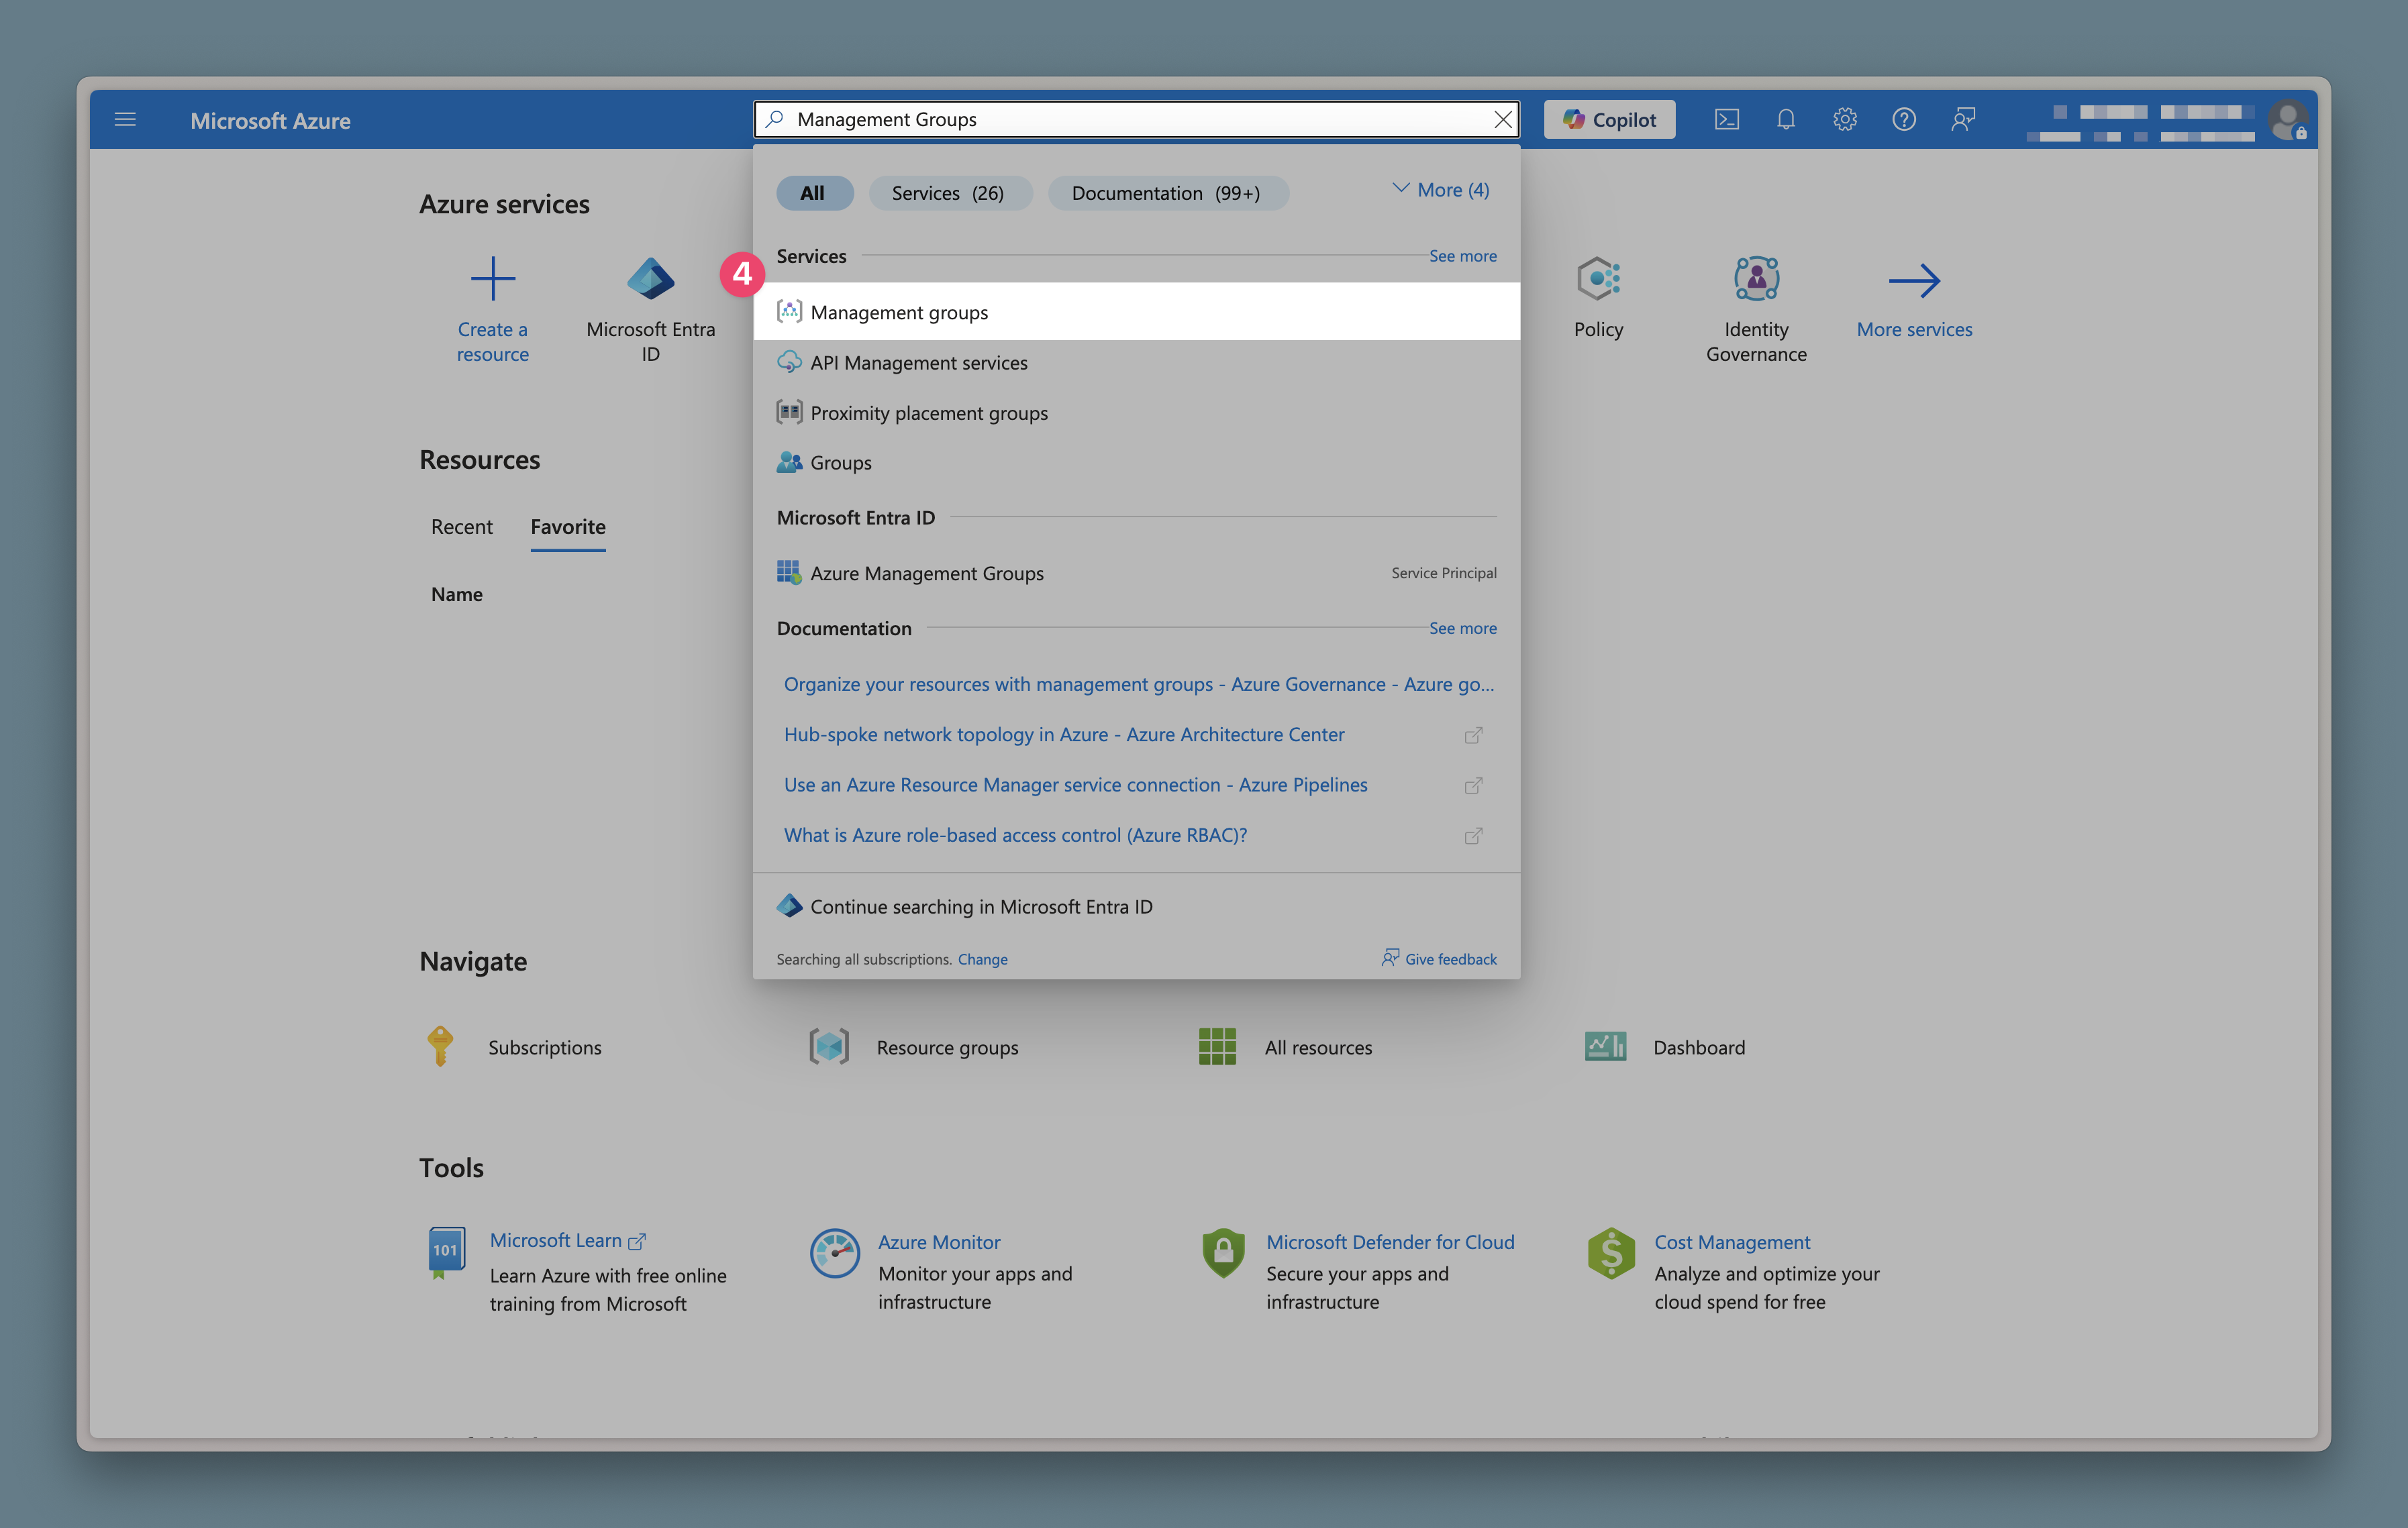Image resolution: width=2408 pixels, height=1528 pixels.
Task: Click the Management groups result icon
Action: [x=789, y=312]
